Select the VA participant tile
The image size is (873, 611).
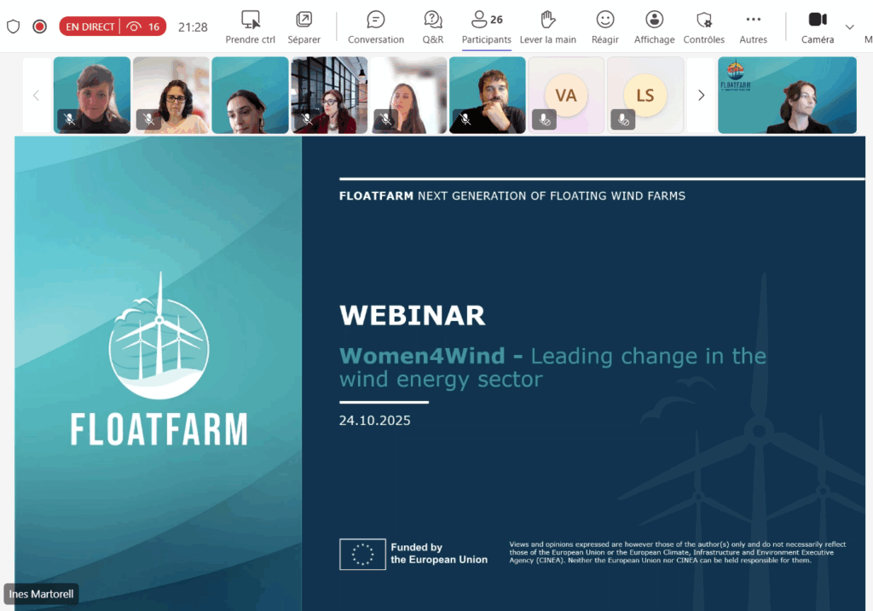point(566,96)
